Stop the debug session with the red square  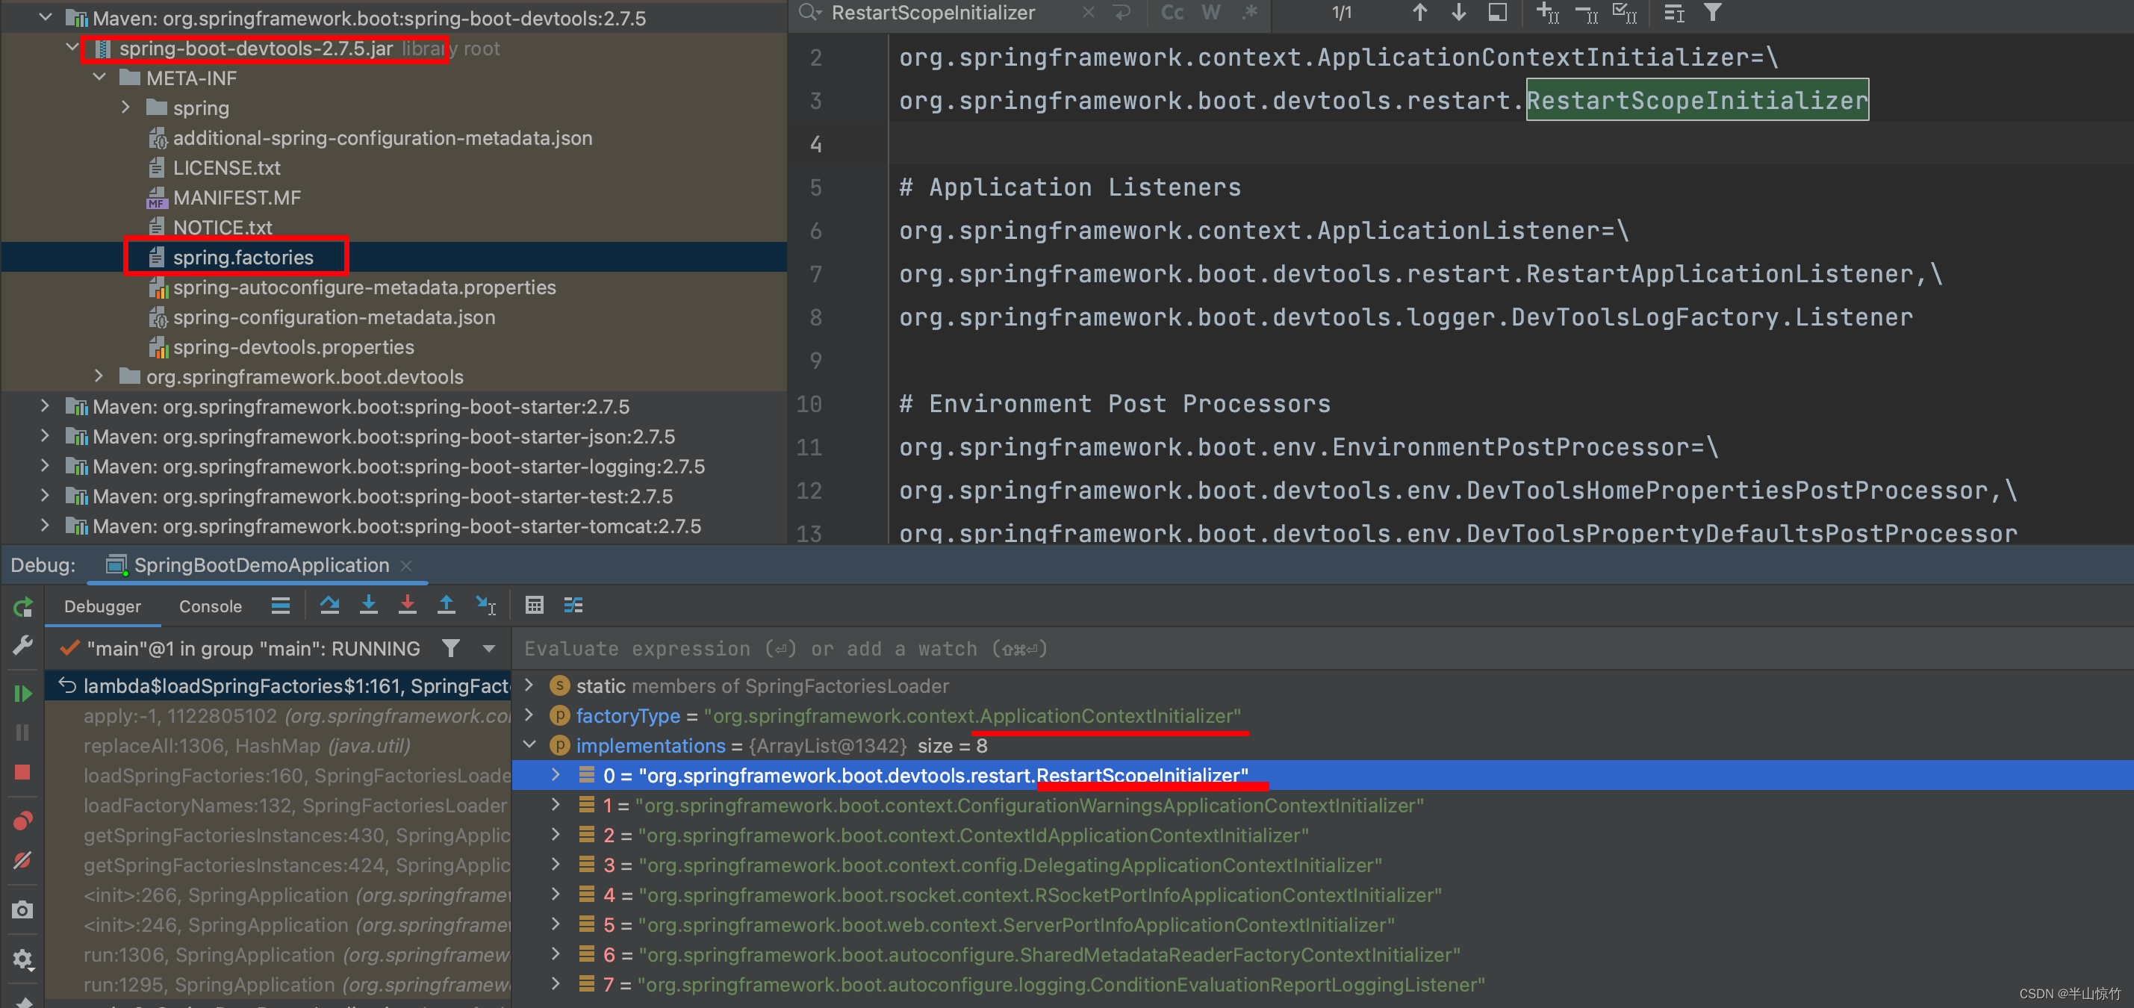click(x=23, y=773)
